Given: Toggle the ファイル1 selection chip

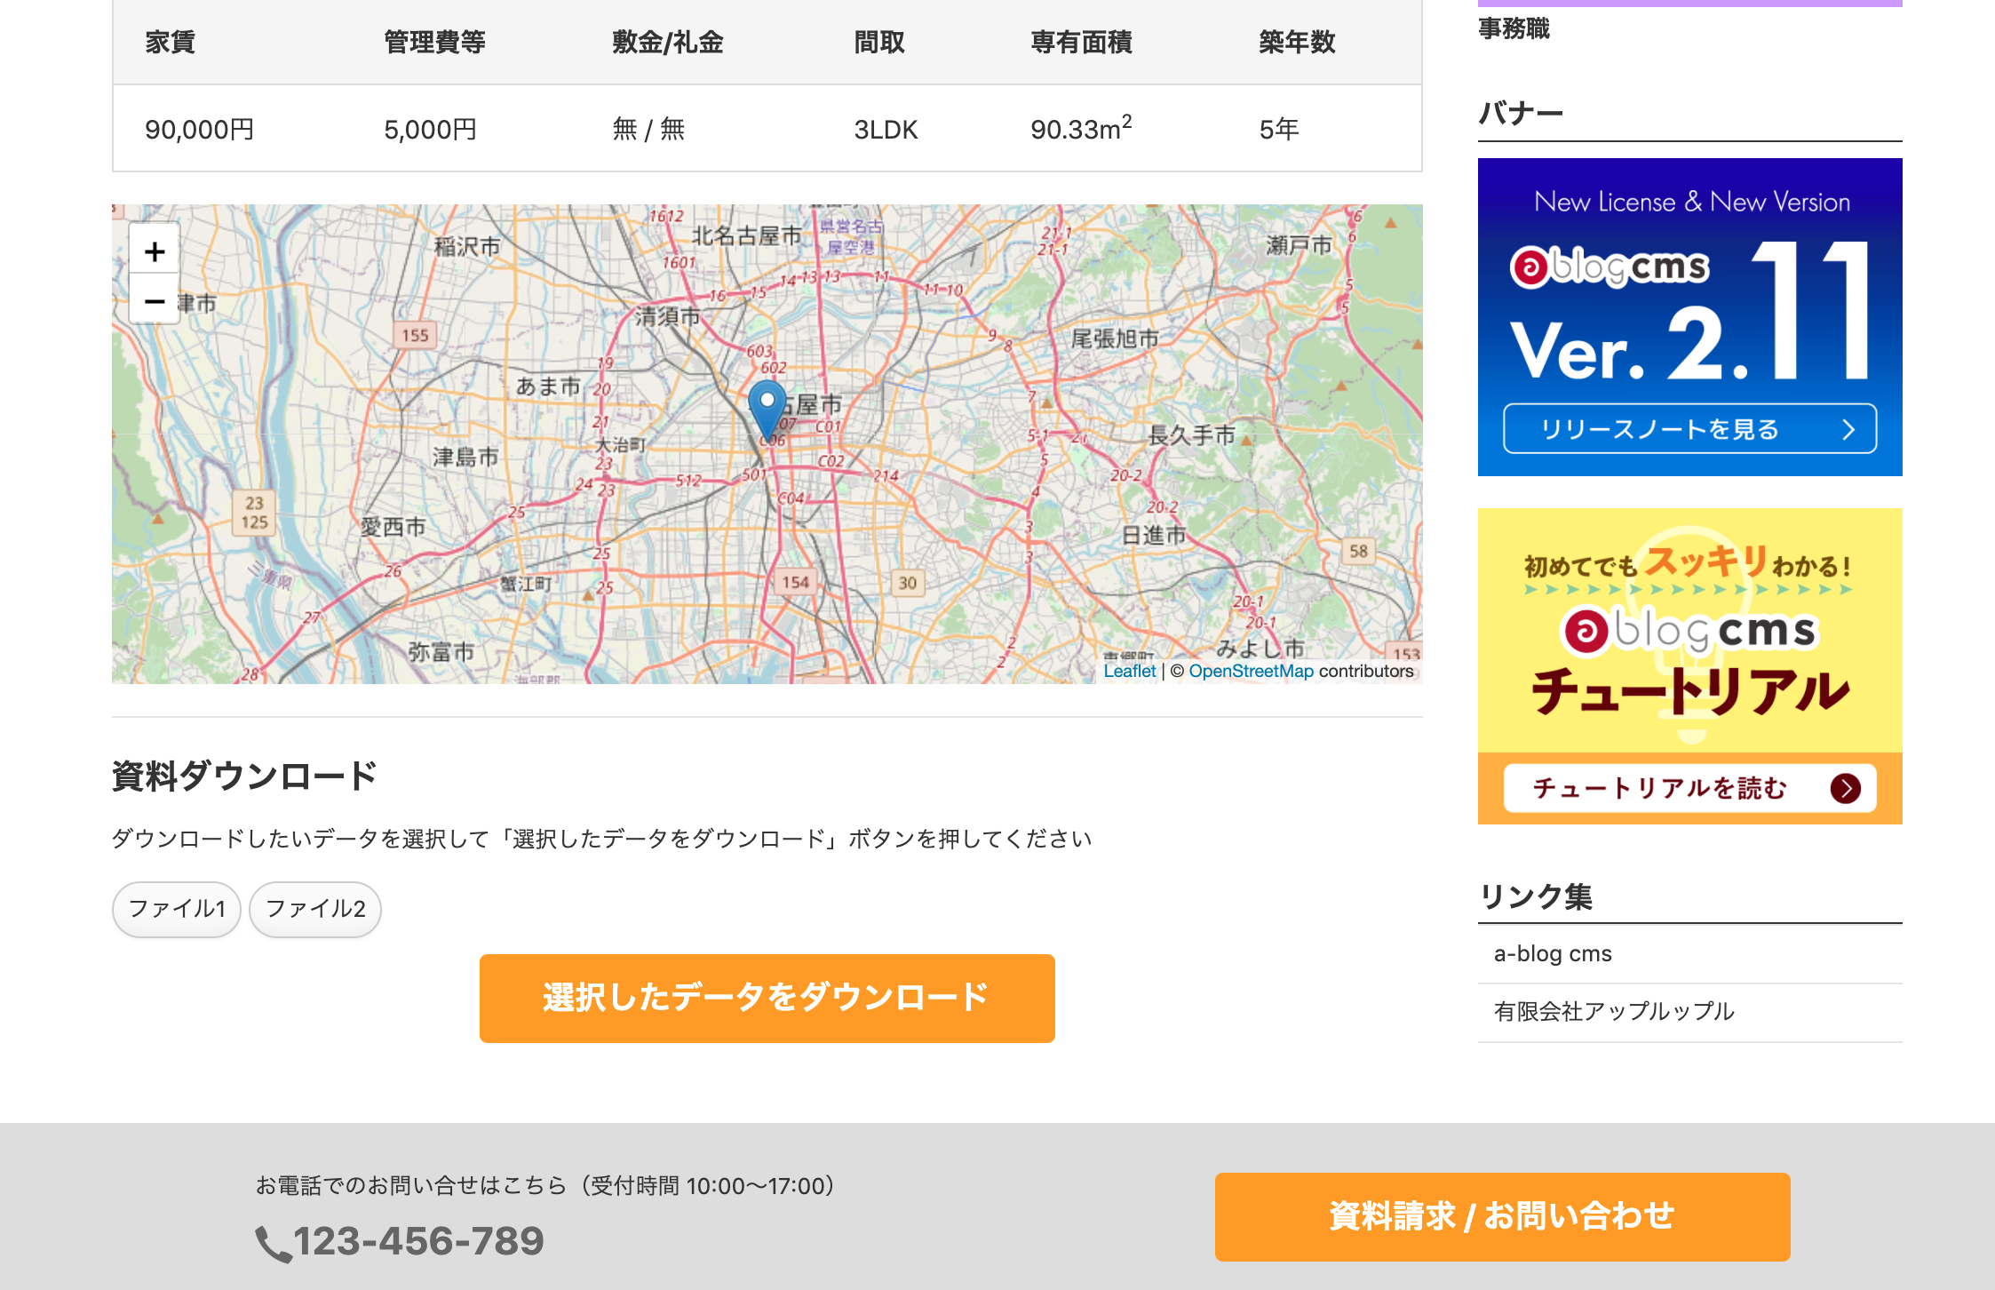Looking at the screenshot, I should (x=177, y=909).
